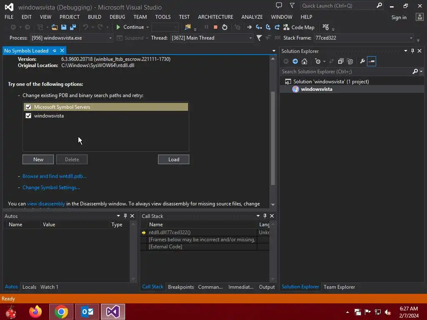427x320 pixels.
Task: Click the Step Into icon
Action: pos(259,27)
